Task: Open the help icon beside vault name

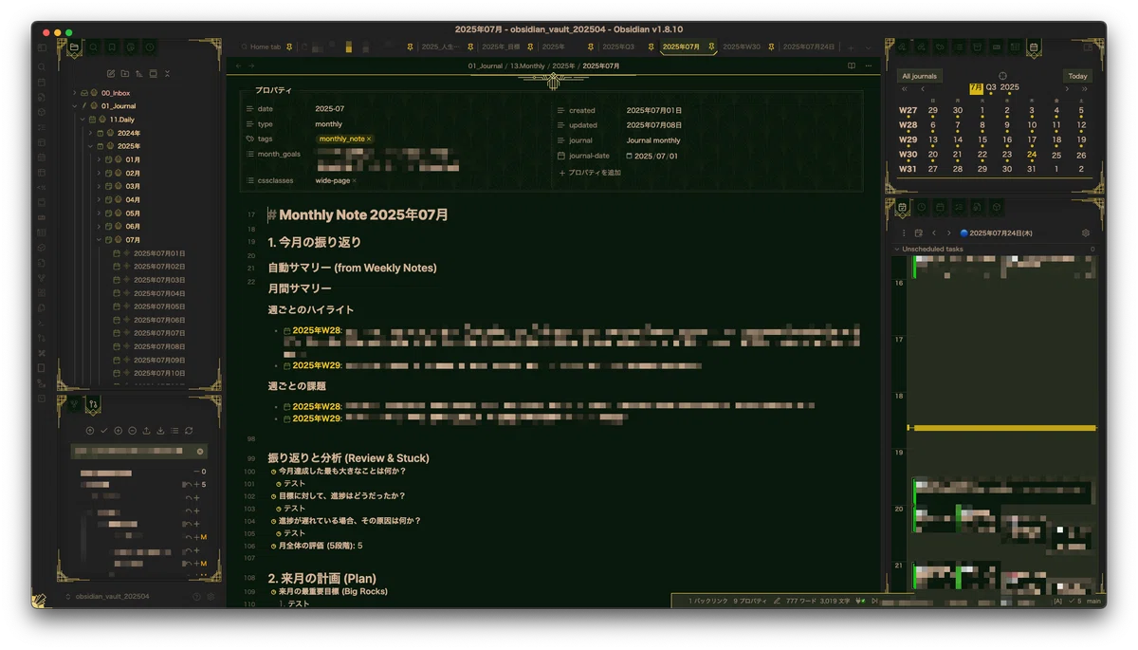Action: (197, 597)
